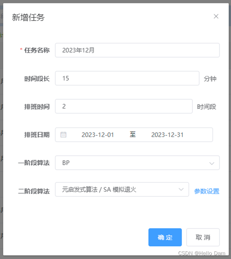The width and height of the screenshot is (231, 259).
Task: Focus the 时间段长 input showing 15
Action: click(x=127, y=78)
